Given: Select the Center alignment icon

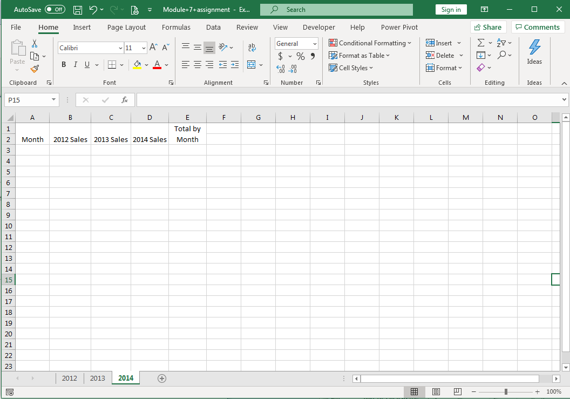Looking at the screenshot, I should [x=197, y=65].
